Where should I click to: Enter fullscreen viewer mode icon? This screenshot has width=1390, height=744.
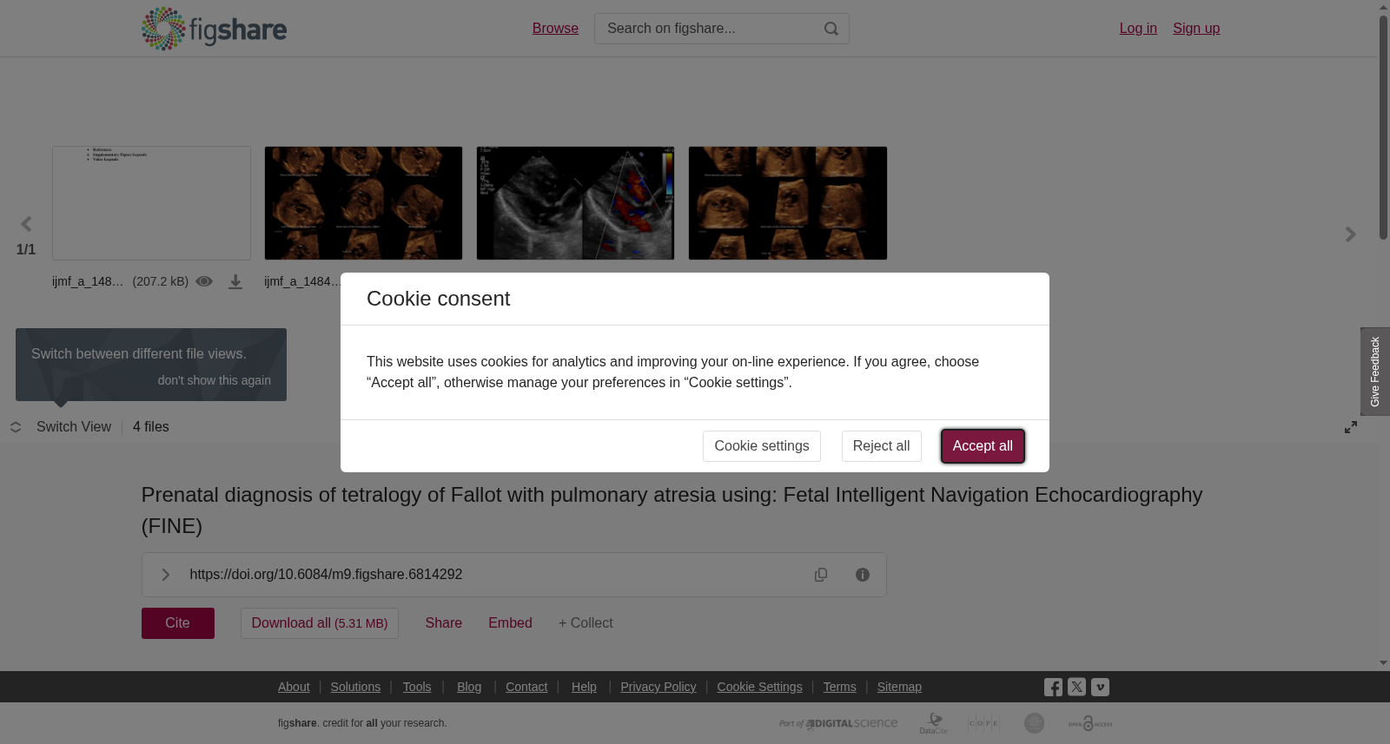(x=1351, y=427)
